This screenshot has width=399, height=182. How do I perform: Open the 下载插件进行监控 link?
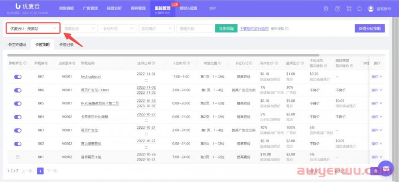click(x=254, y=29)
